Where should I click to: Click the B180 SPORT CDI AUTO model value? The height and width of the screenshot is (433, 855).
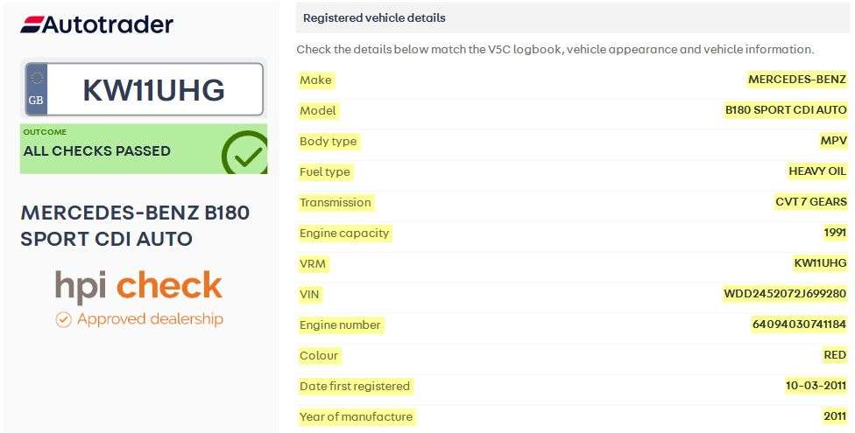tap(786, 110)
